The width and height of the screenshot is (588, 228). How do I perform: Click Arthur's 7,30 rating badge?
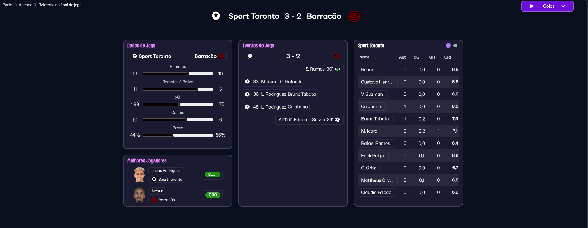pyautogui.click(x=213, y=195)
